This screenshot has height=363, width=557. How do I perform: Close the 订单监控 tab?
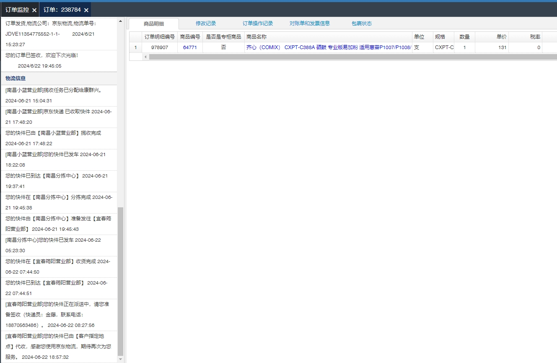(x=34, y=10)
